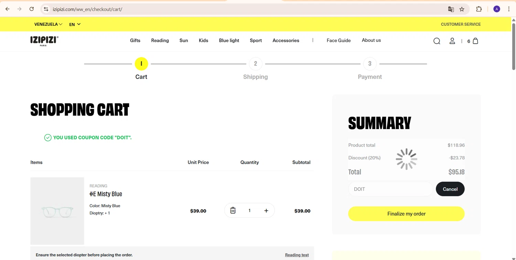Open the user account icon

(x=452, y=41)
